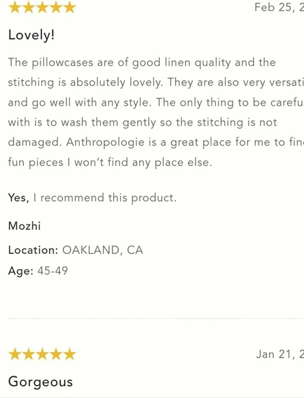
Task: Open the "Lovely!" review title
Action: pyautogui.click(x=31, y=35)
